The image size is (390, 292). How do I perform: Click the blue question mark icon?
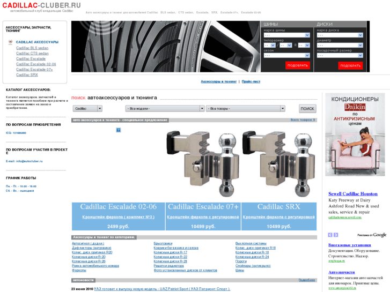(119, 130)
